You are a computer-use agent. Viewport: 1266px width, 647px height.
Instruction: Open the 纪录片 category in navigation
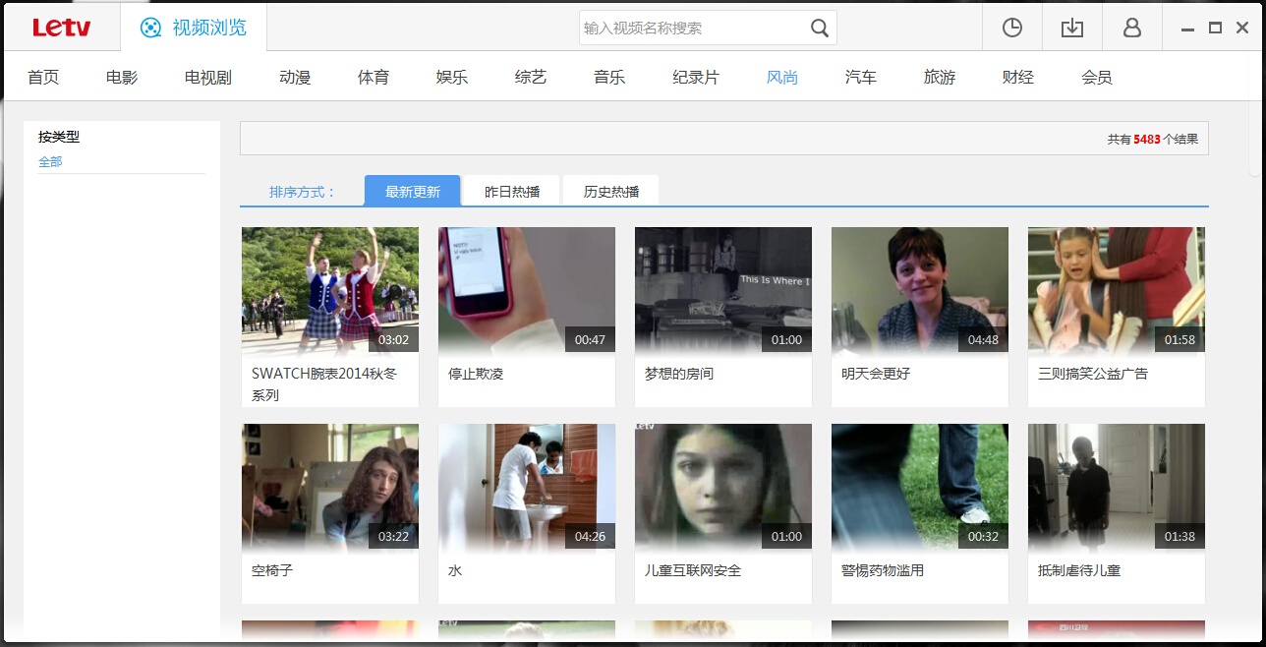(x=695, y=76)
